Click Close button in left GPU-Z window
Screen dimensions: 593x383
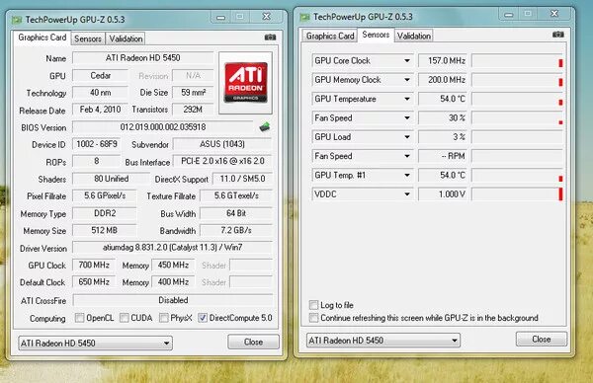253,342
